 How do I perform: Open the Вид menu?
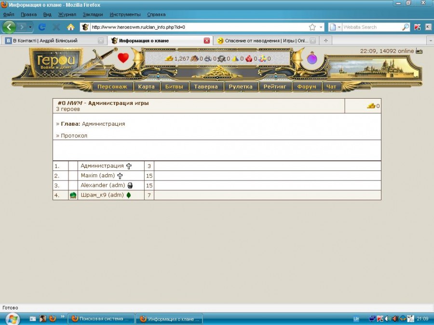point(47,14)
